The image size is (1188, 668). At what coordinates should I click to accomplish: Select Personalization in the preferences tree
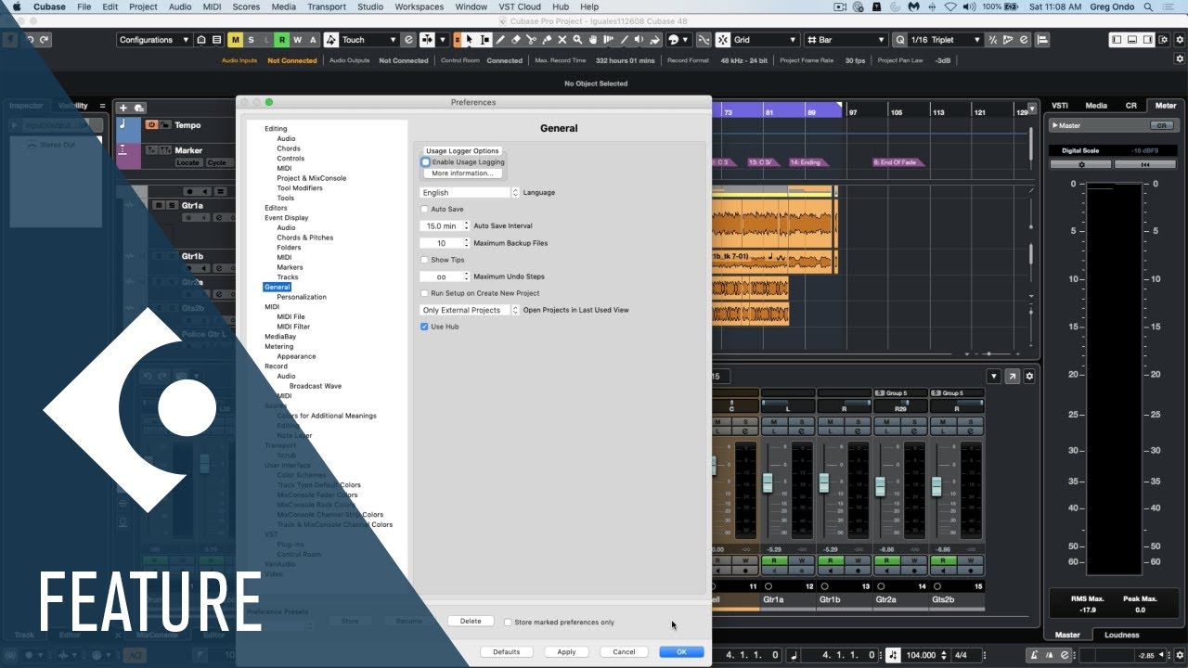pyautogui.click(x=302, y=297)
